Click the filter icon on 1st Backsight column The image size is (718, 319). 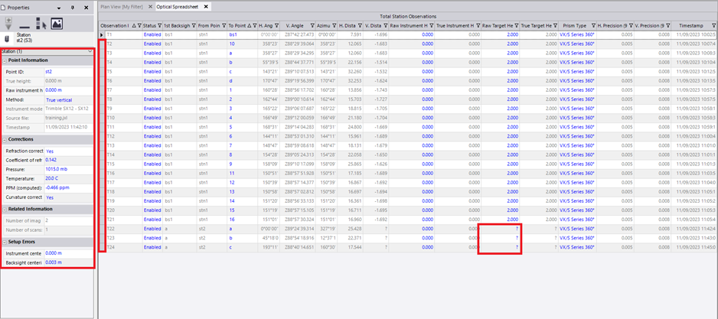(192, 25)
